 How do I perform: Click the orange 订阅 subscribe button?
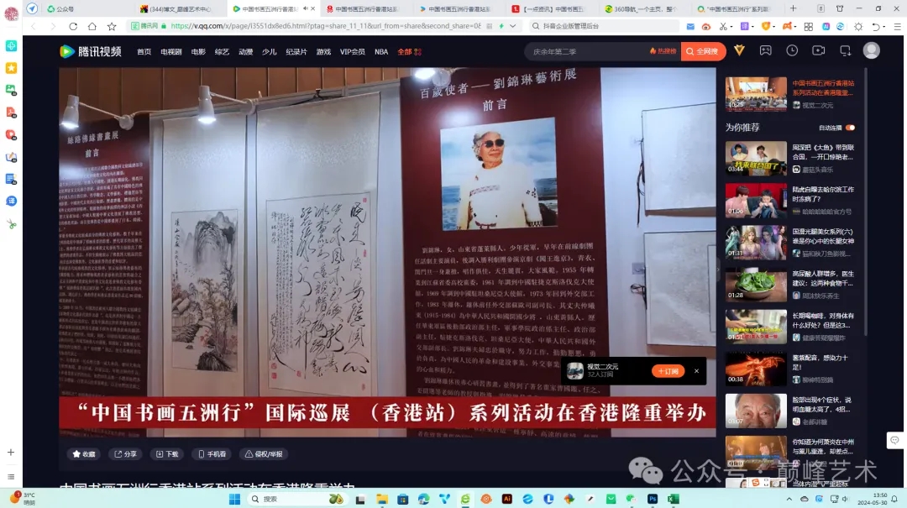(x=668, y=371)
